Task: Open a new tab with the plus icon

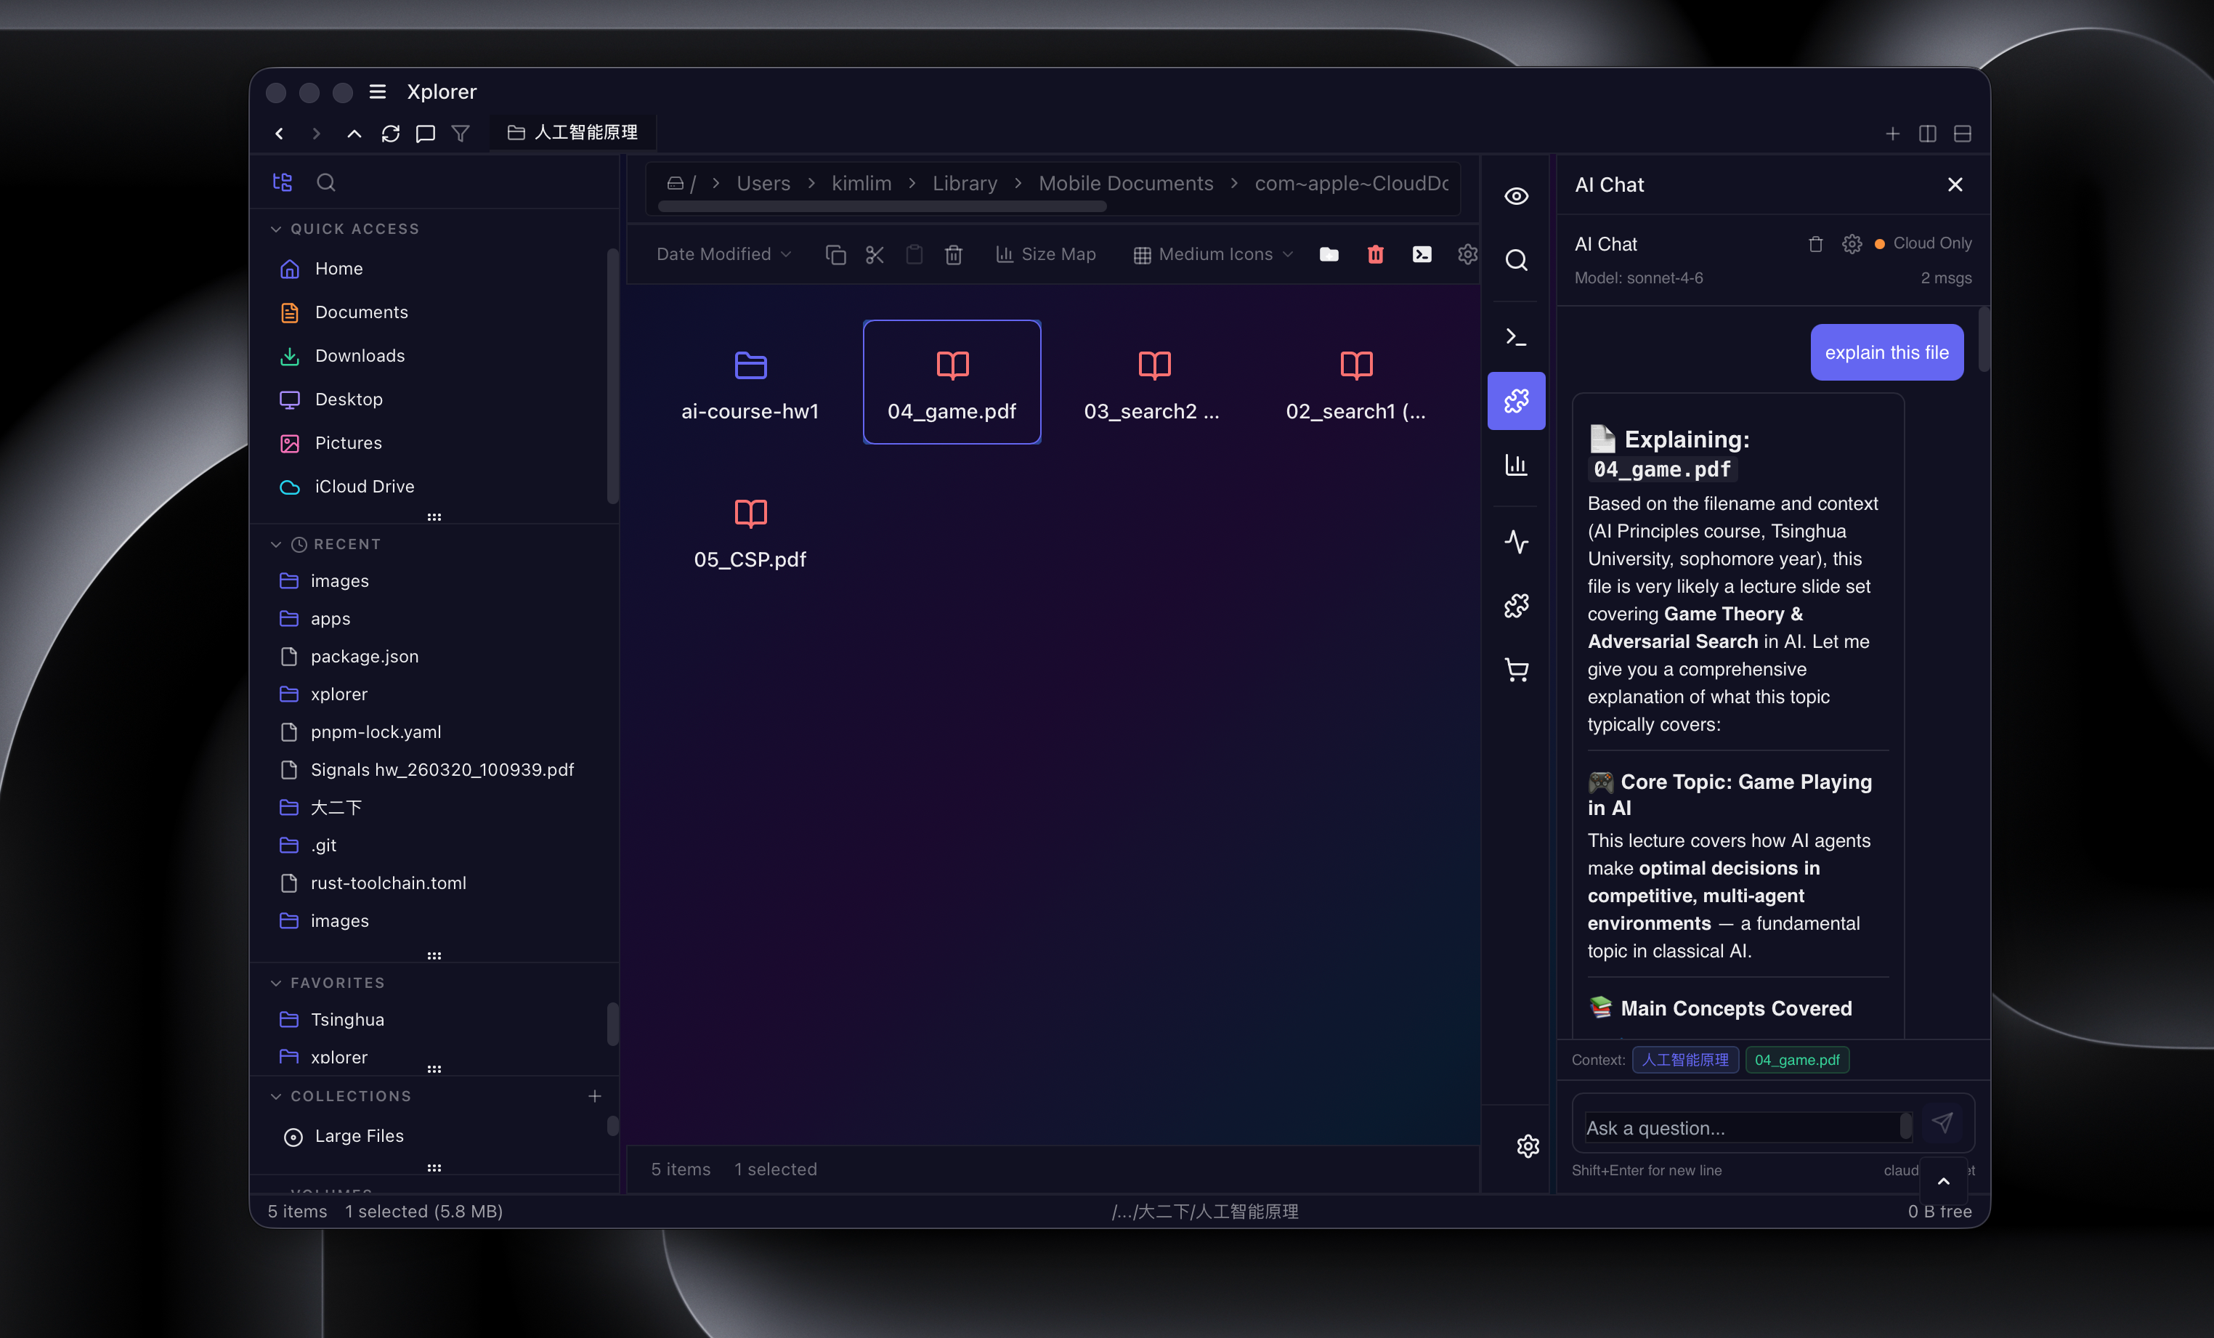Action: pyautogui.click(x=1892, y=133)
